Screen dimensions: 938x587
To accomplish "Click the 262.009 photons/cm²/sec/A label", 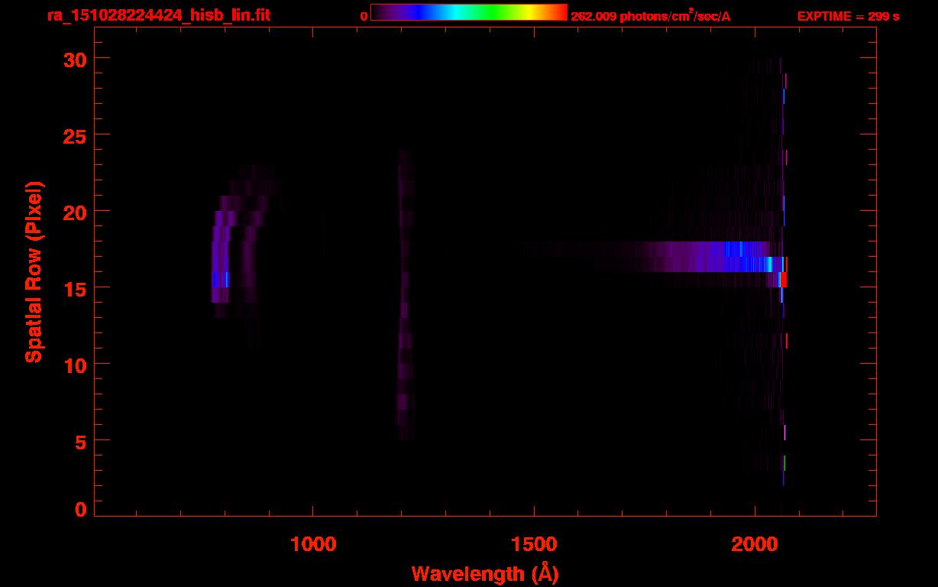I will [651, 15].
